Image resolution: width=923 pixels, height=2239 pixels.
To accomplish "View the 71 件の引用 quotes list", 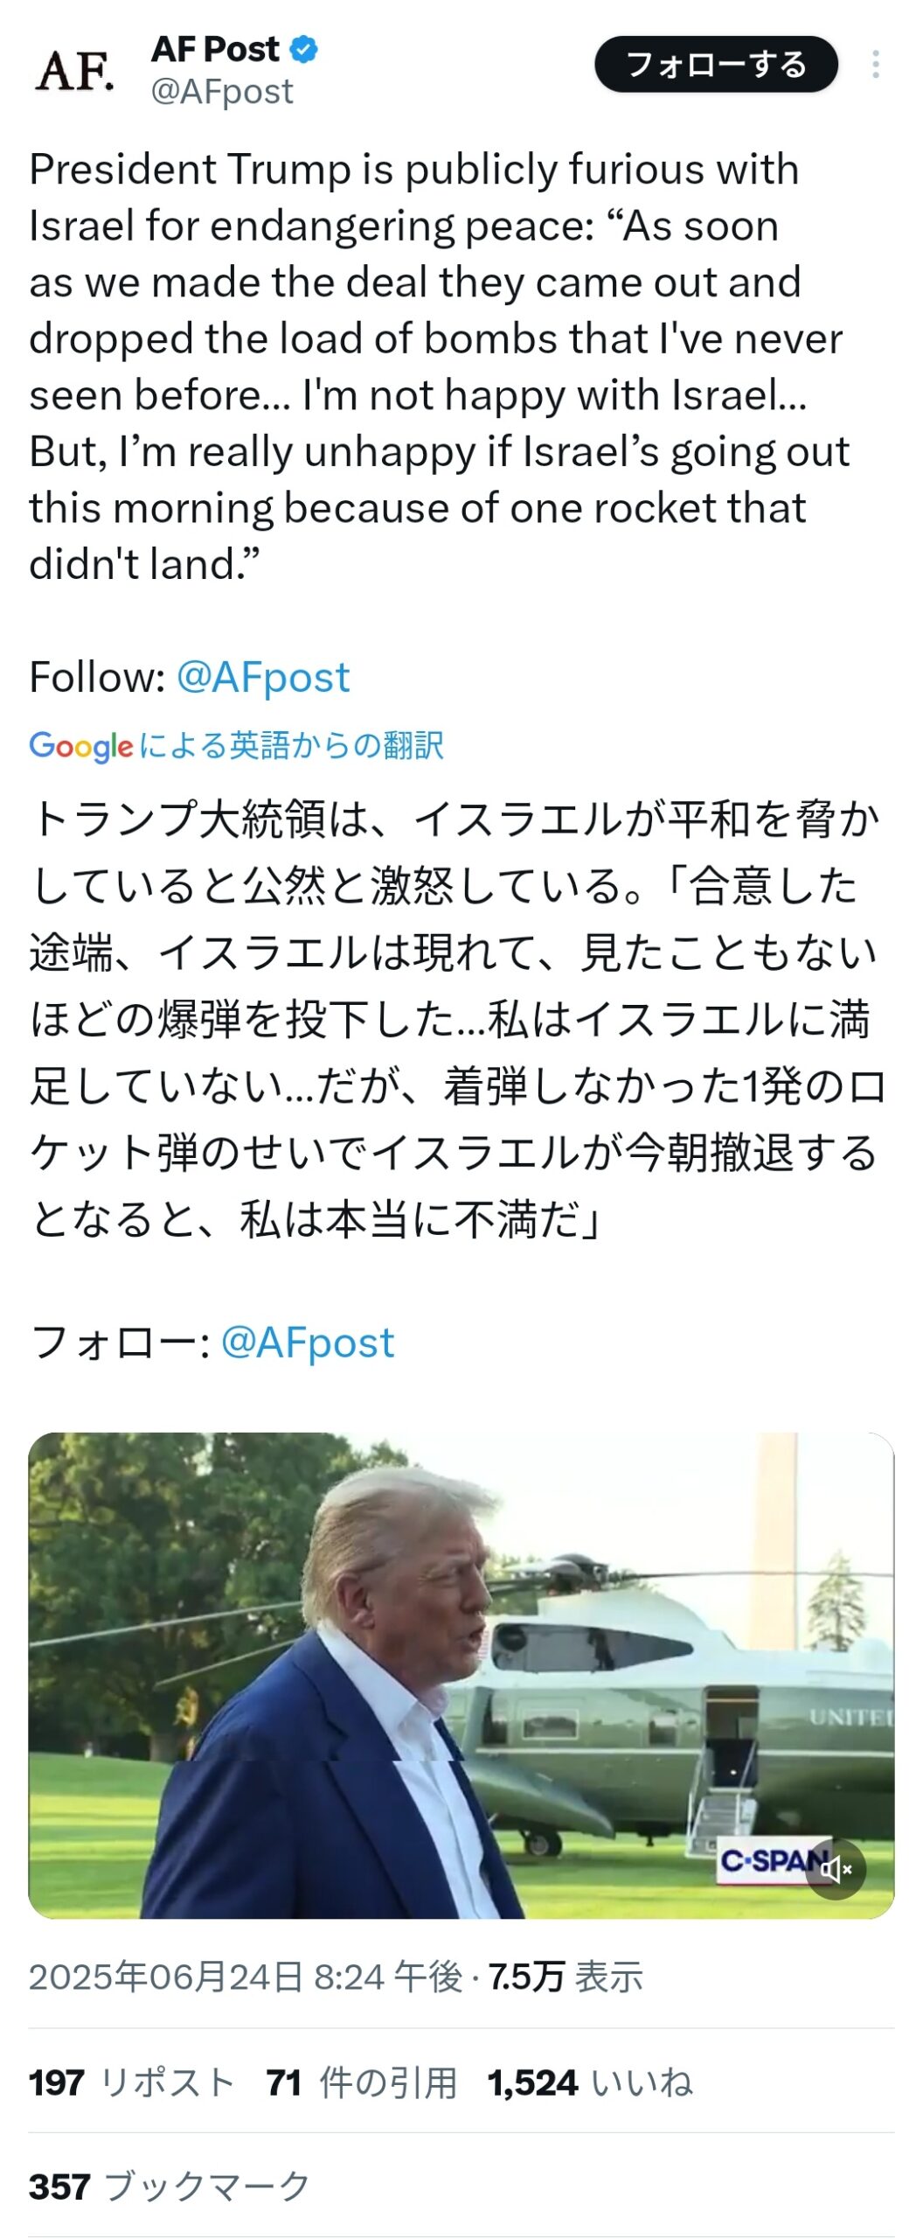I will coord(362,2082).
